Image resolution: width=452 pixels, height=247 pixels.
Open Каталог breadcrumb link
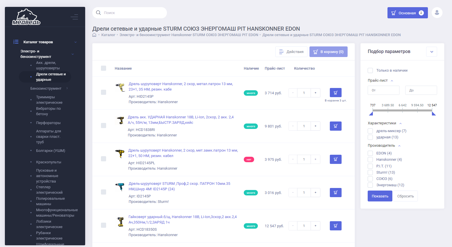point(108,35)
